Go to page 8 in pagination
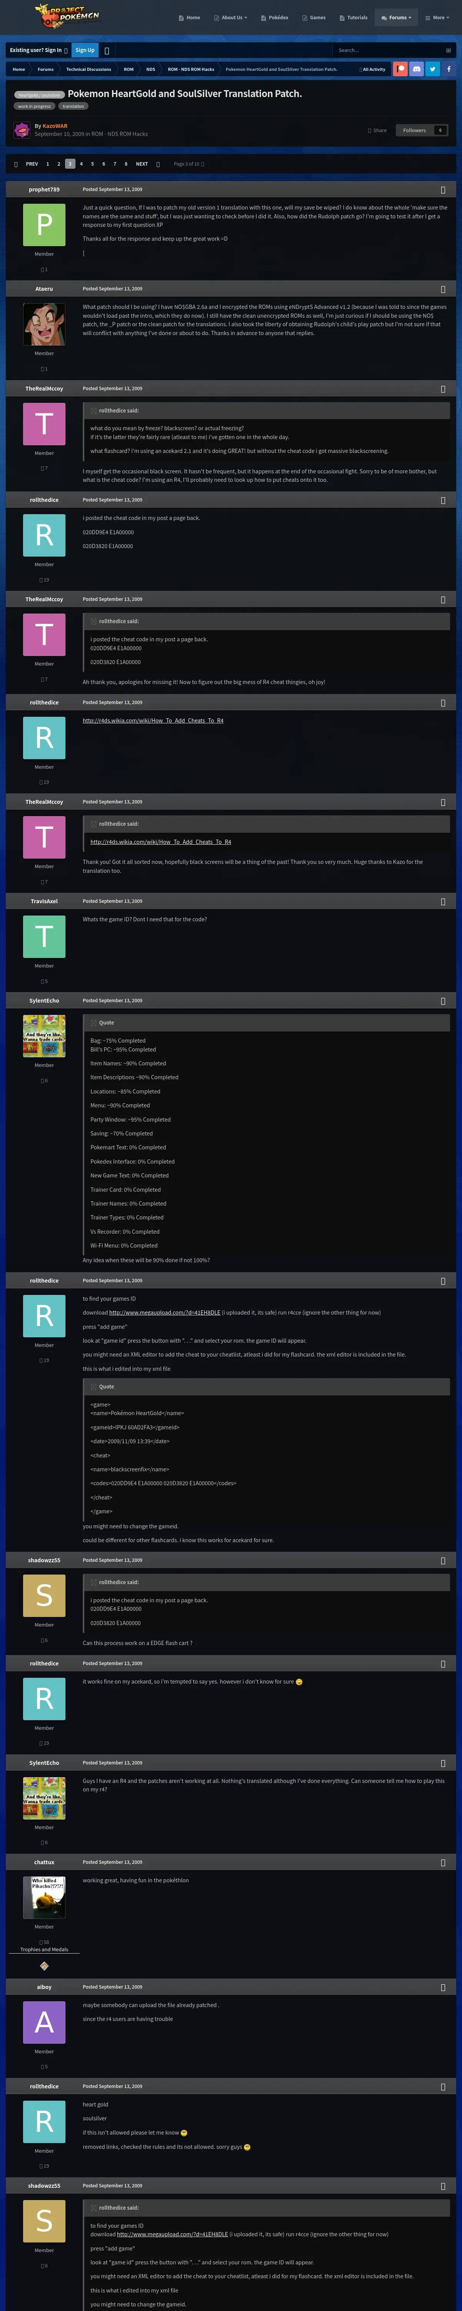Screen dimensions: 462x2311 tap(126, 164)
